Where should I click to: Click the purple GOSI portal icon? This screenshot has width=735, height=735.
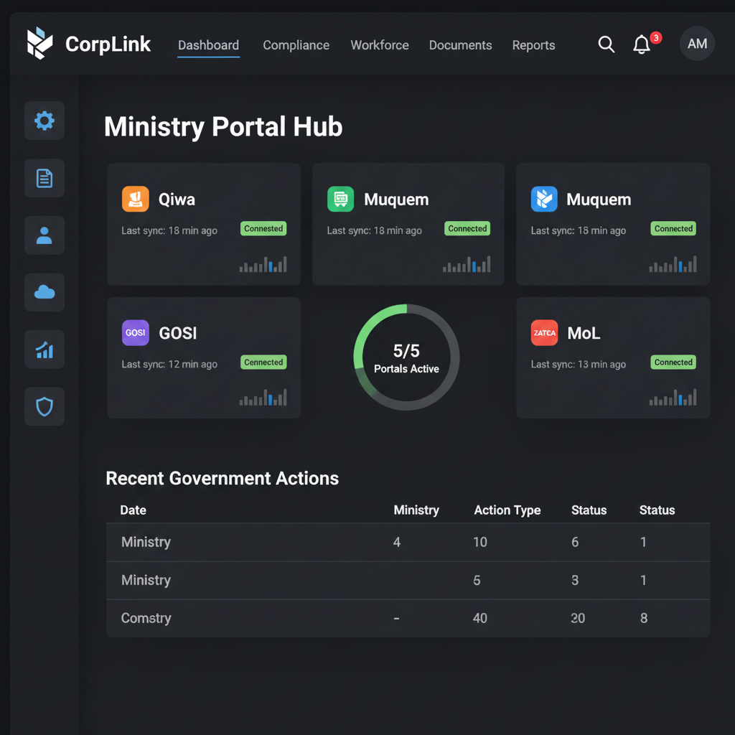136,332
